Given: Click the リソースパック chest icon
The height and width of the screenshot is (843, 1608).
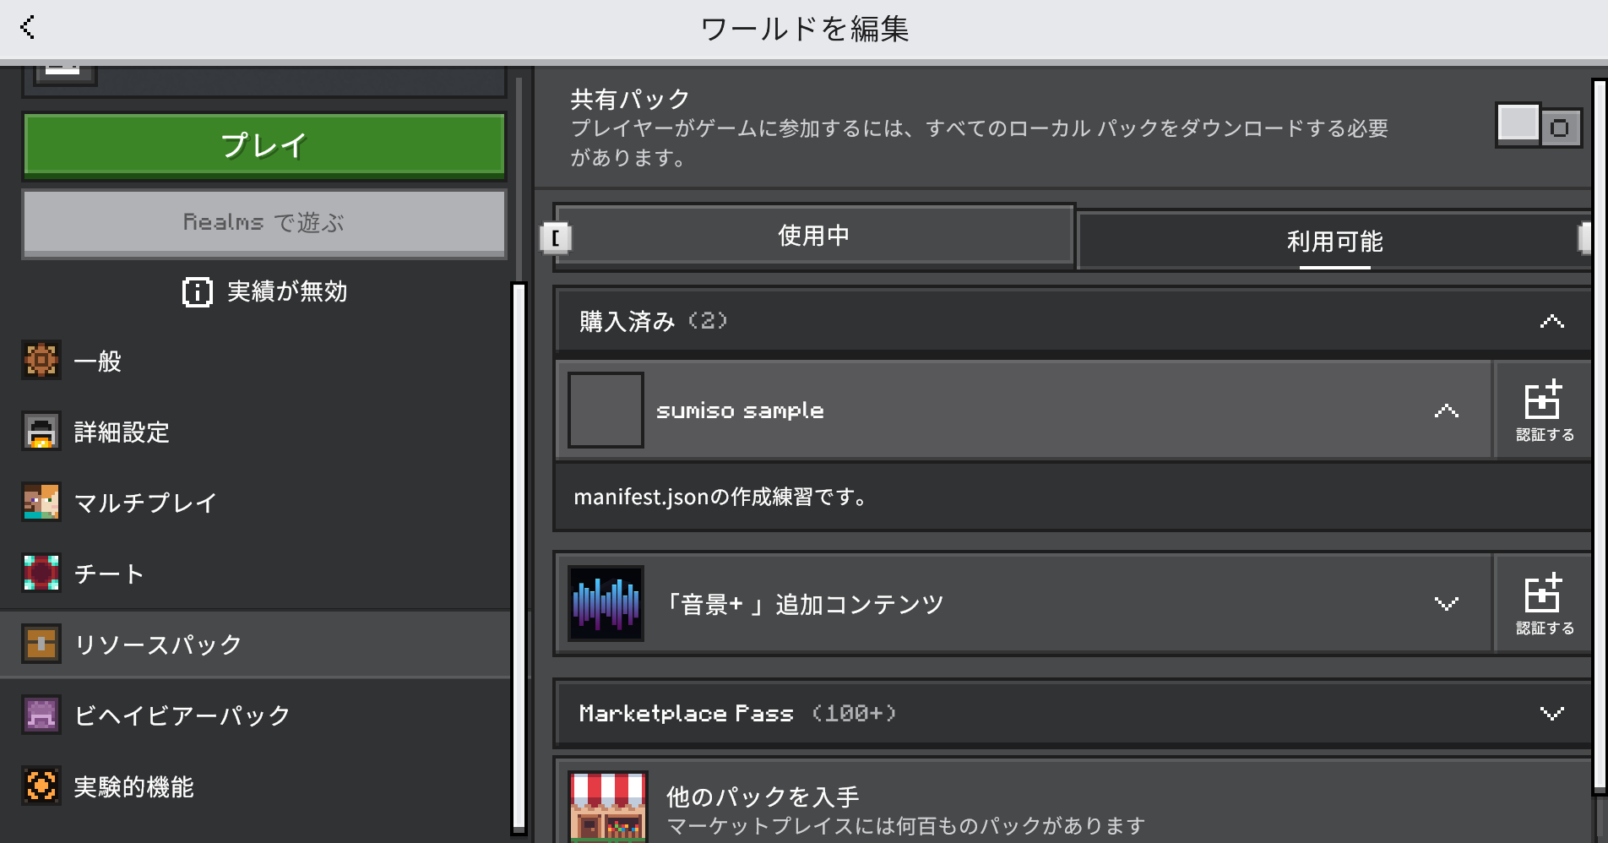Looking at the screenshot, I should (41, 644).
